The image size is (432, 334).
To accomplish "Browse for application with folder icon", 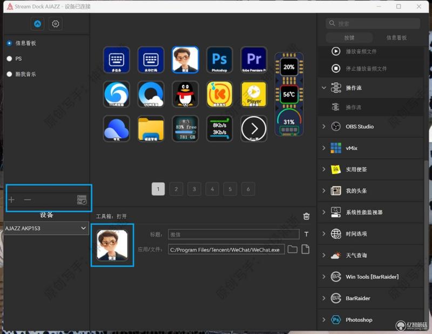I will pos(292,249).
